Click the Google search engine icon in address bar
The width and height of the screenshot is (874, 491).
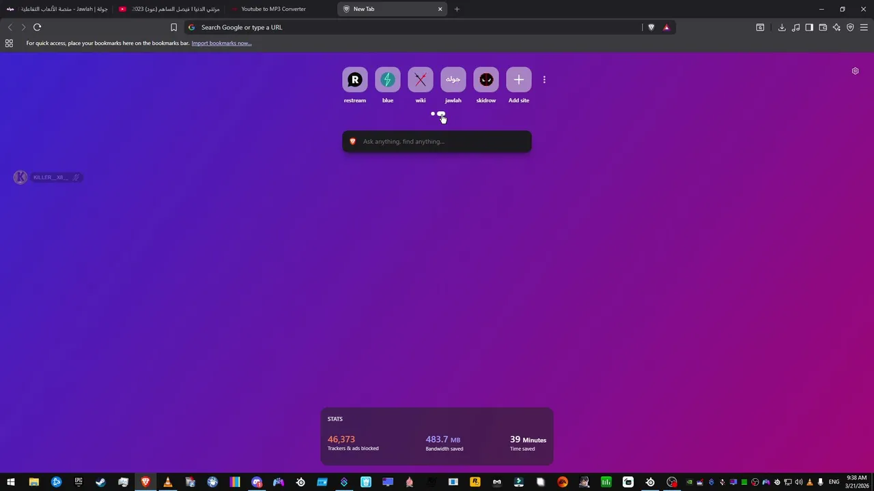click(192, 27)
